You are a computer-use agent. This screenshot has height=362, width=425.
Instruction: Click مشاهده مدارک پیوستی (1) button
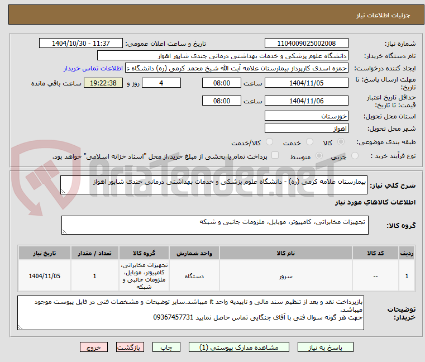239,347
